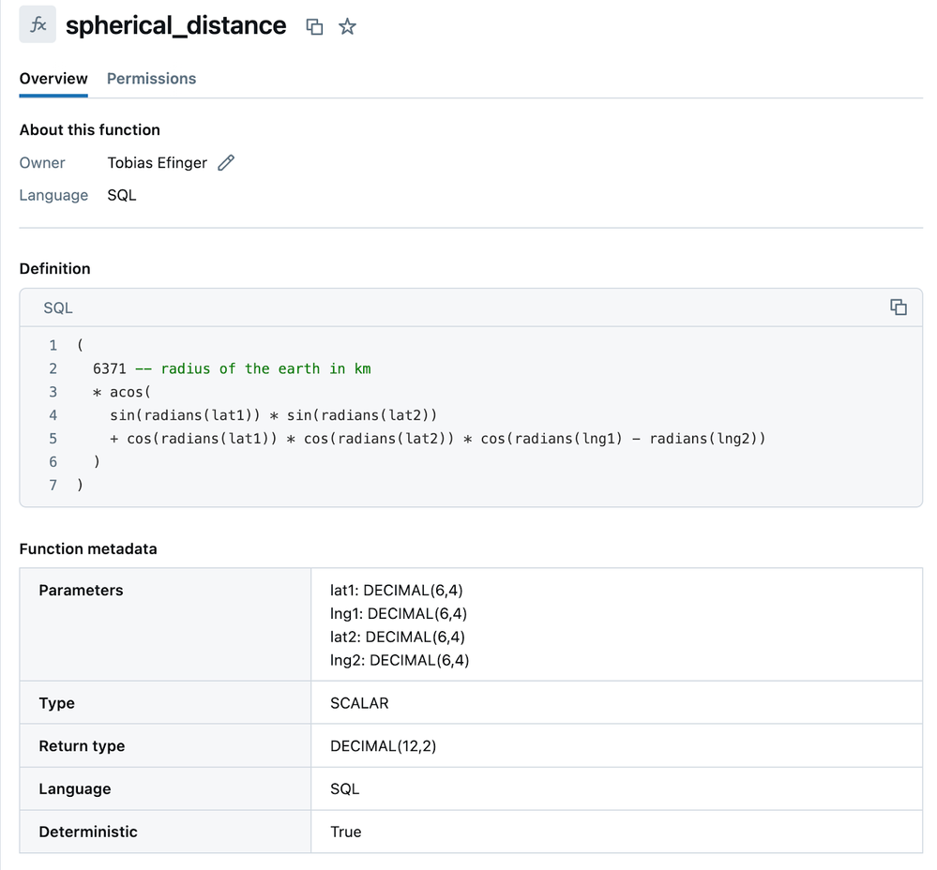Copy the SQL definition code
Image resolution: width=937 pixels, height=870 pixels.
click(x=898, y=307)
